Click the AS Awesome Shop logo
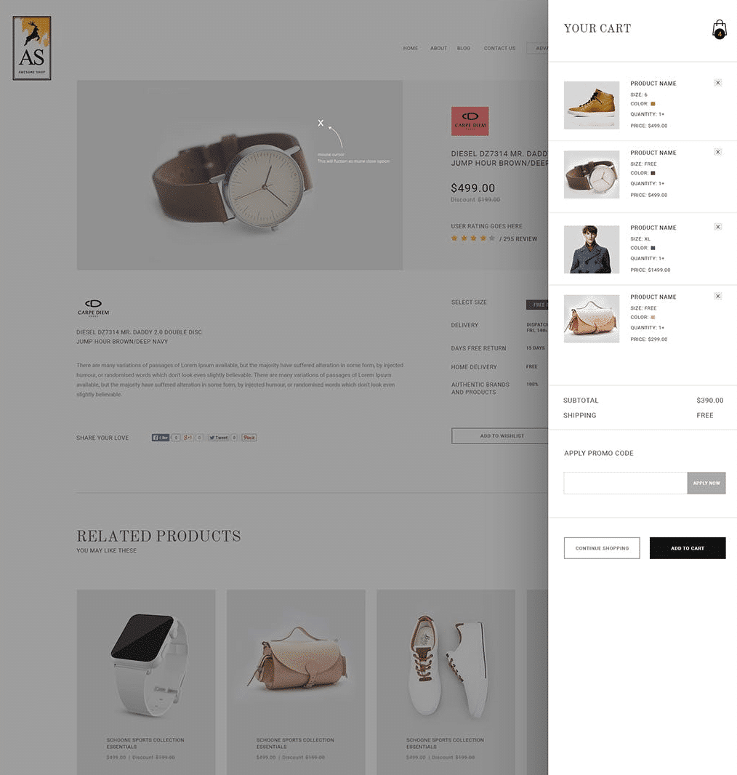Image resolution: width=737 pixels, height=775 pixels. point(32,48)
